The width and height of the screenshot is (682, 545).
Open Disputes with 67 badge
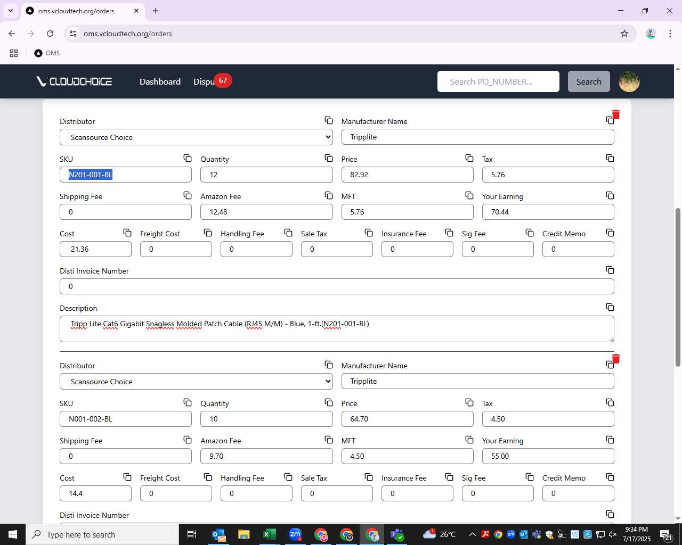click(212, 81)
